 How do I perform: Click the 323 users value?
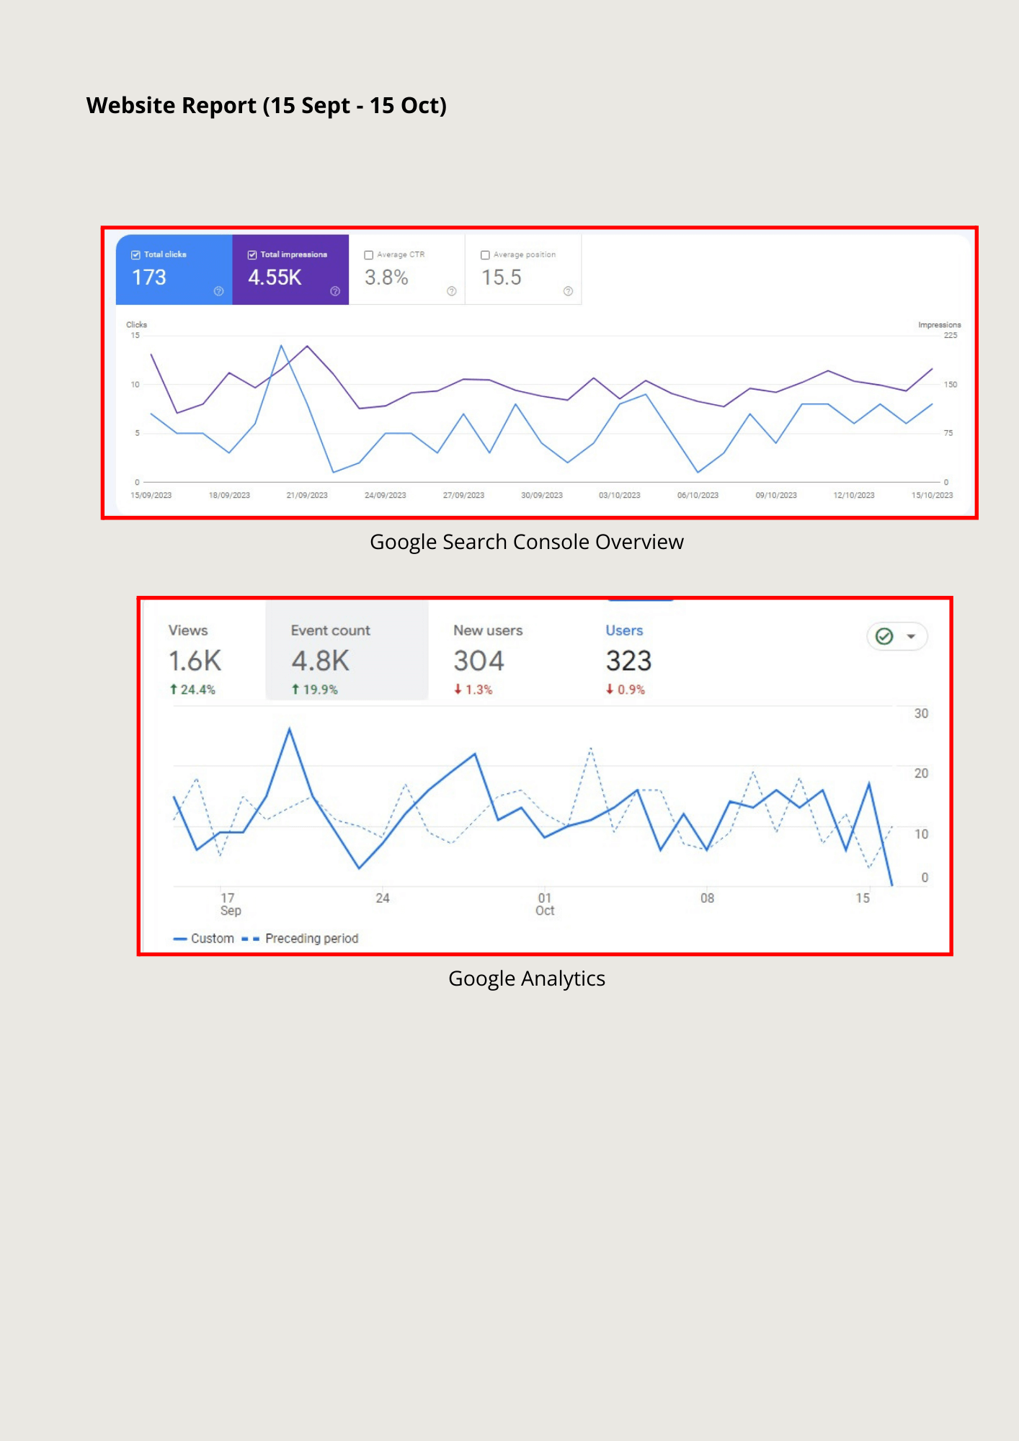point(628,661)
